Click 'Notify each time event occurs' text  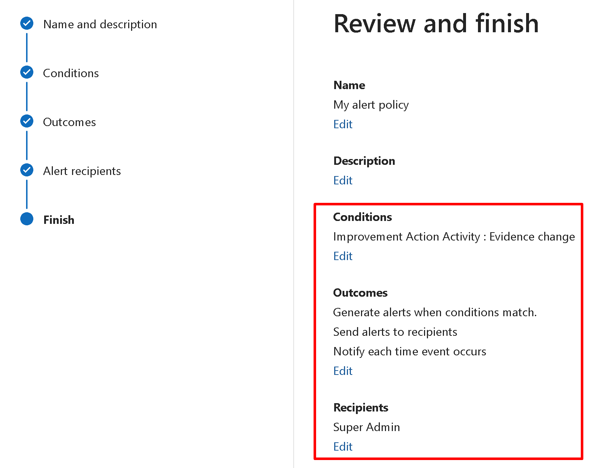pyautogui.click(x=410, y=351)
